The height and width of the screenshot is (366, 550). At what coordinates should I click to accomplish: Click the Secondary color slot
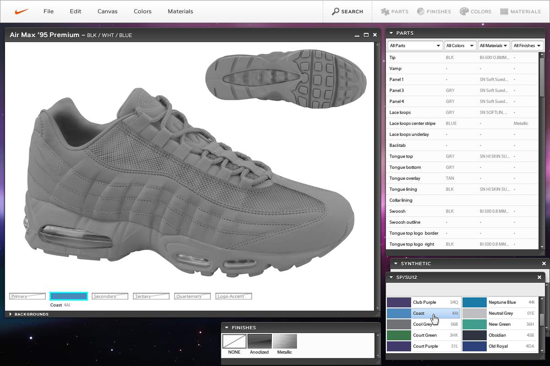110,296
